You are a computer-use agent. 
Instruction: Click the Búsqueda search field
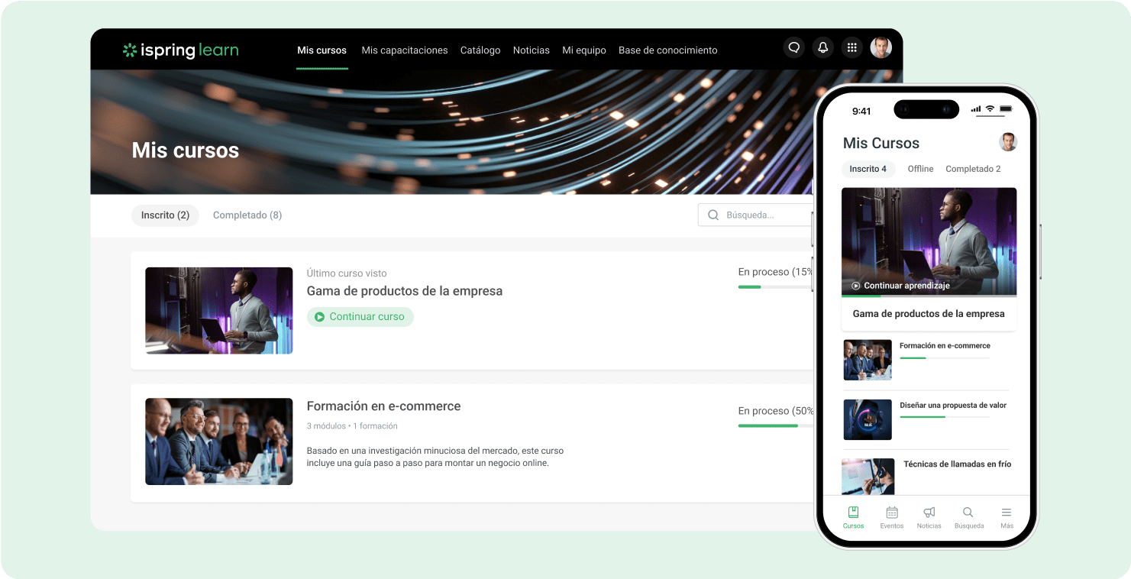[x=756, y=215]
